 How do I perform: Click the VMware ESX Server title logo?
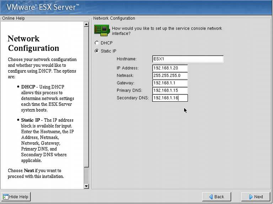tap(43, 7)
